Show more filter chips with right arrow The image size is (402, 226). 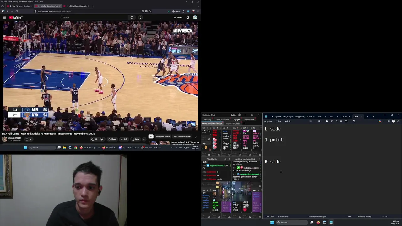(x=196, y=137)
